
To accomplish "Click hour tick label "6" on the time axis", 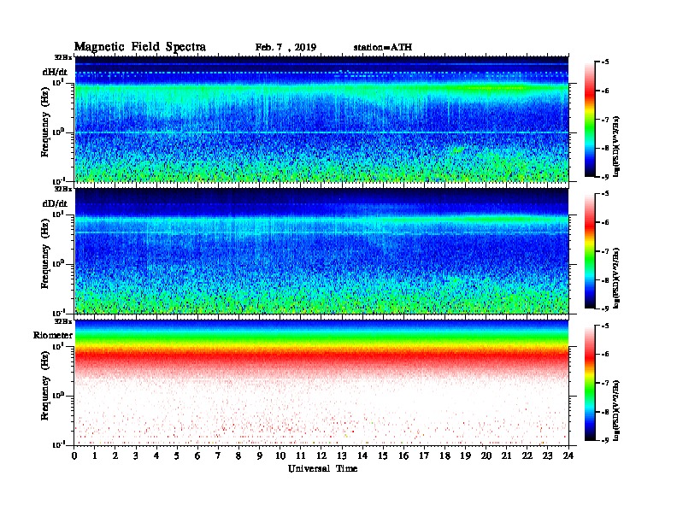I will point(197,456).
